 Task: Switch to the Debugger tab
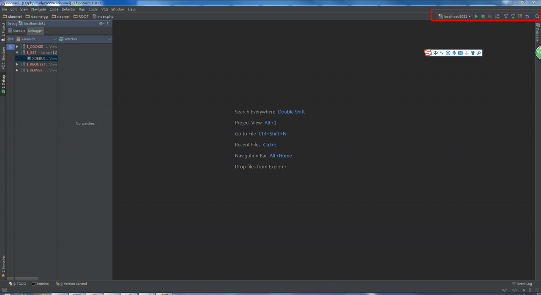pos(36,30)
